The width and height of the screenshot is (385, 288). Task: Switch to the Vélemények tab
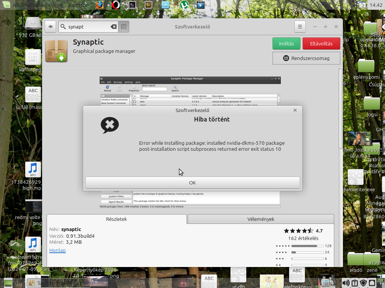point(261,219)
